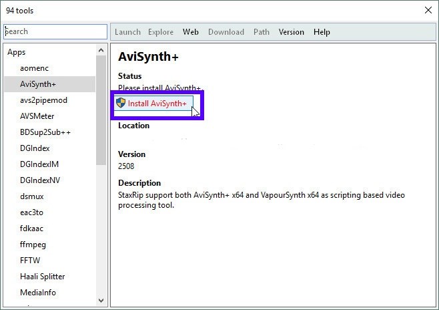Select aomenc in the tools list
The width and height of the screenshot is (439, 310).
point(34,68)
